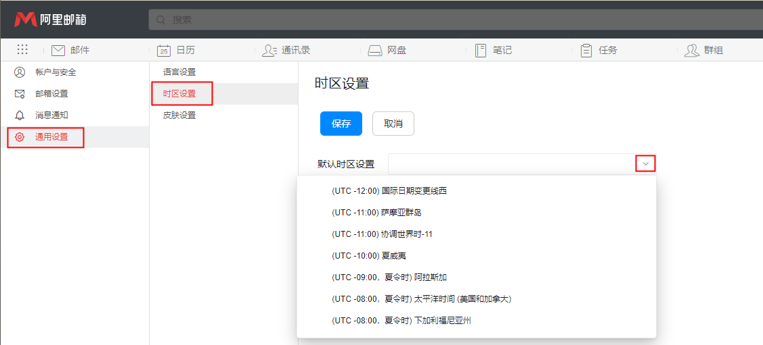
Task: Open the app grid launcher icon
Action: (22, 50)
